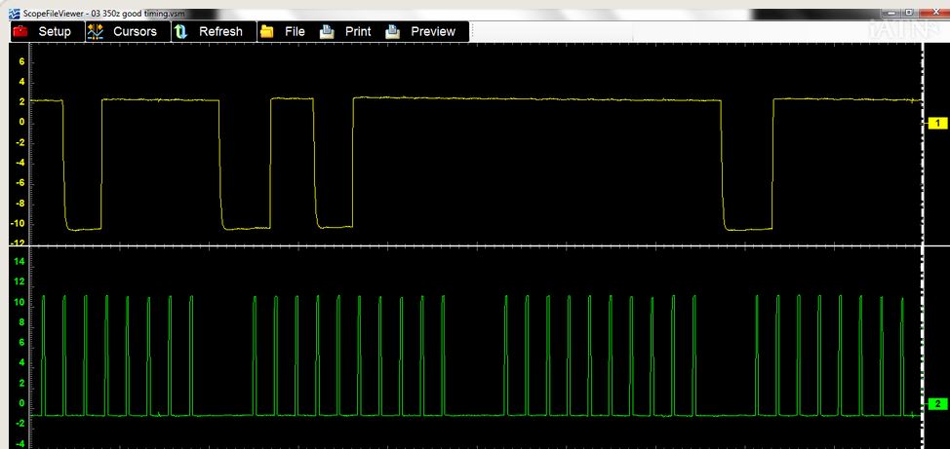
Task: Activate the Cursors tool icon
Action: click(96, 31)
